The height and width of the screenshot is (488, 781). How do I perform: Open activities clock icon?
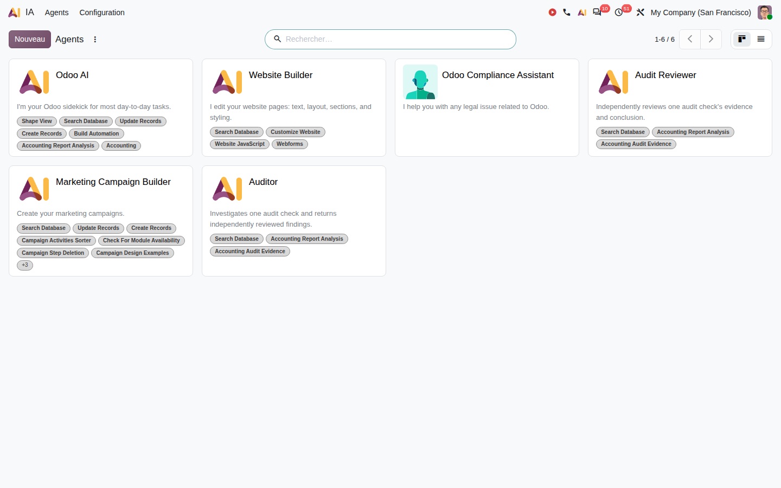tap(619, 12)
